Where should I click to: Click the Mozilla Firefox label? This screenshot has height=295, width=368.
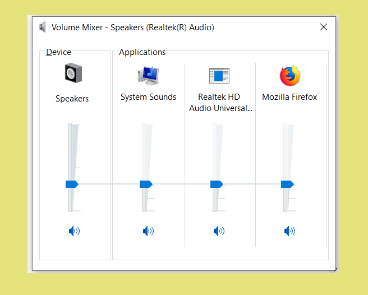coord(289,97)
